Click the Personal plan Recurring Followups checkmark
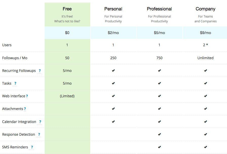 (113, 71)
